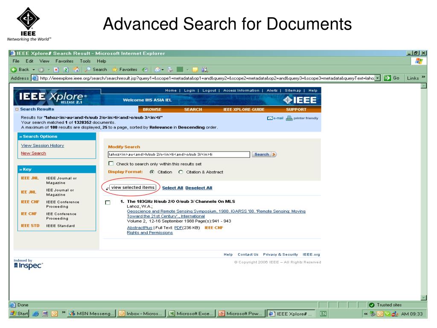Click the IEEE logo in Xplore header
Image resolution: width=437 pixels, height=328 pixels.
pyautogui.click(x=300, y=100)
